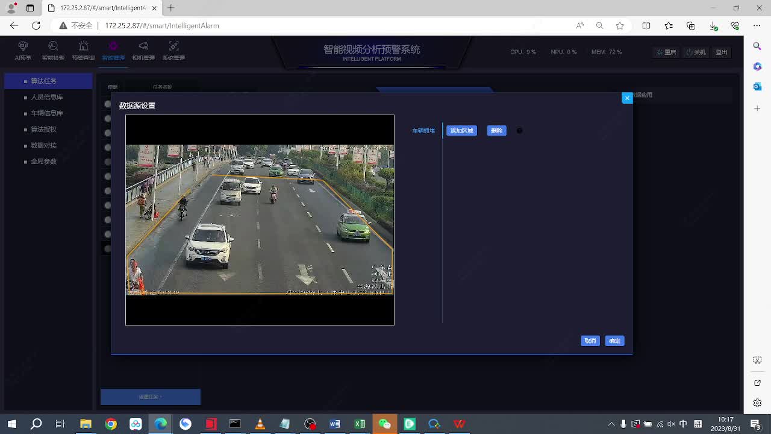Select 人员信息库 in the sidebar

pos(46,97)
